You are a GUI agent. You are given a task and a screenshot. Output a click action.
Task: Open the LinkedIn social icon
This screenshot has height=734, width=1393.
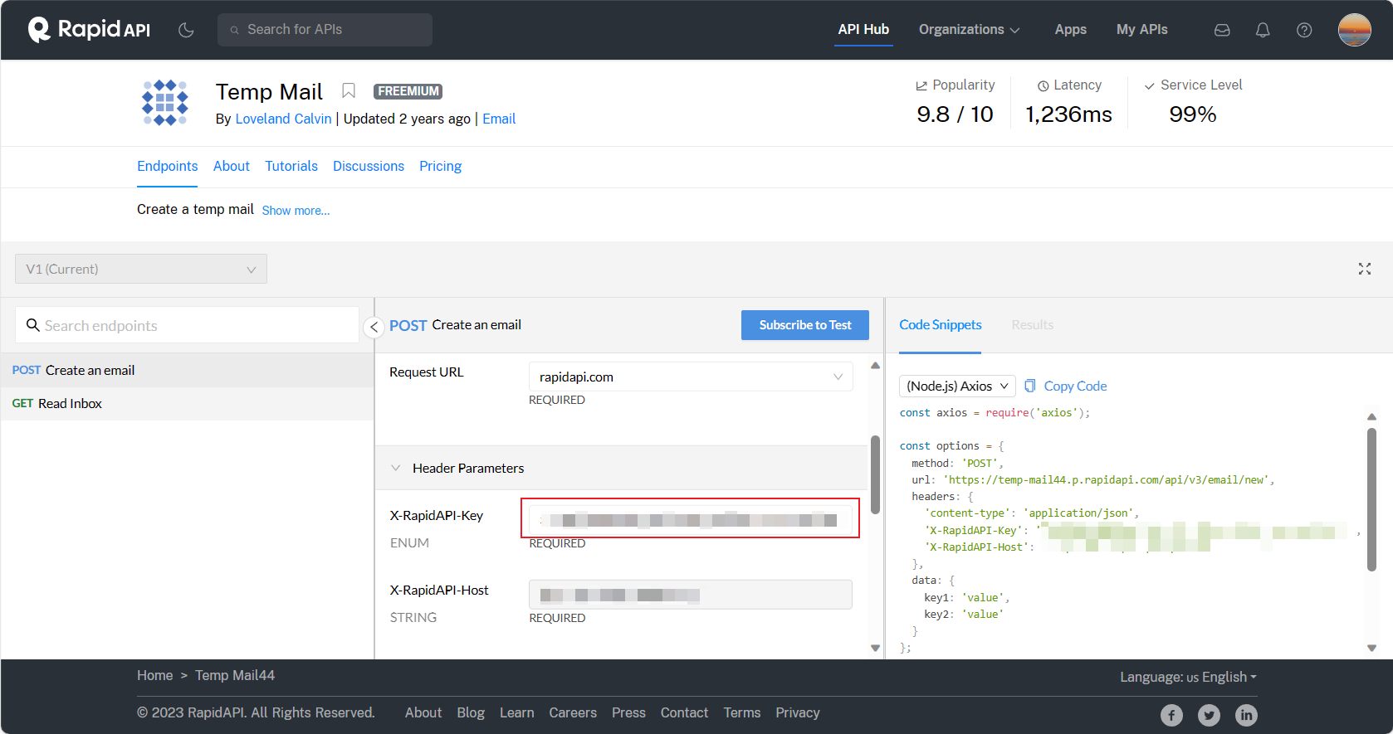pyautogui.click(x=1246, y=715)
